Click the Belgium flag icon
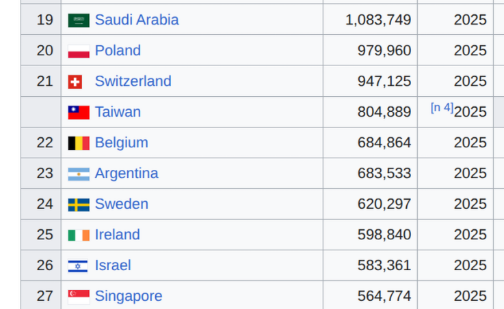Screen dimensions: 504x309 (x=79, y=143)
